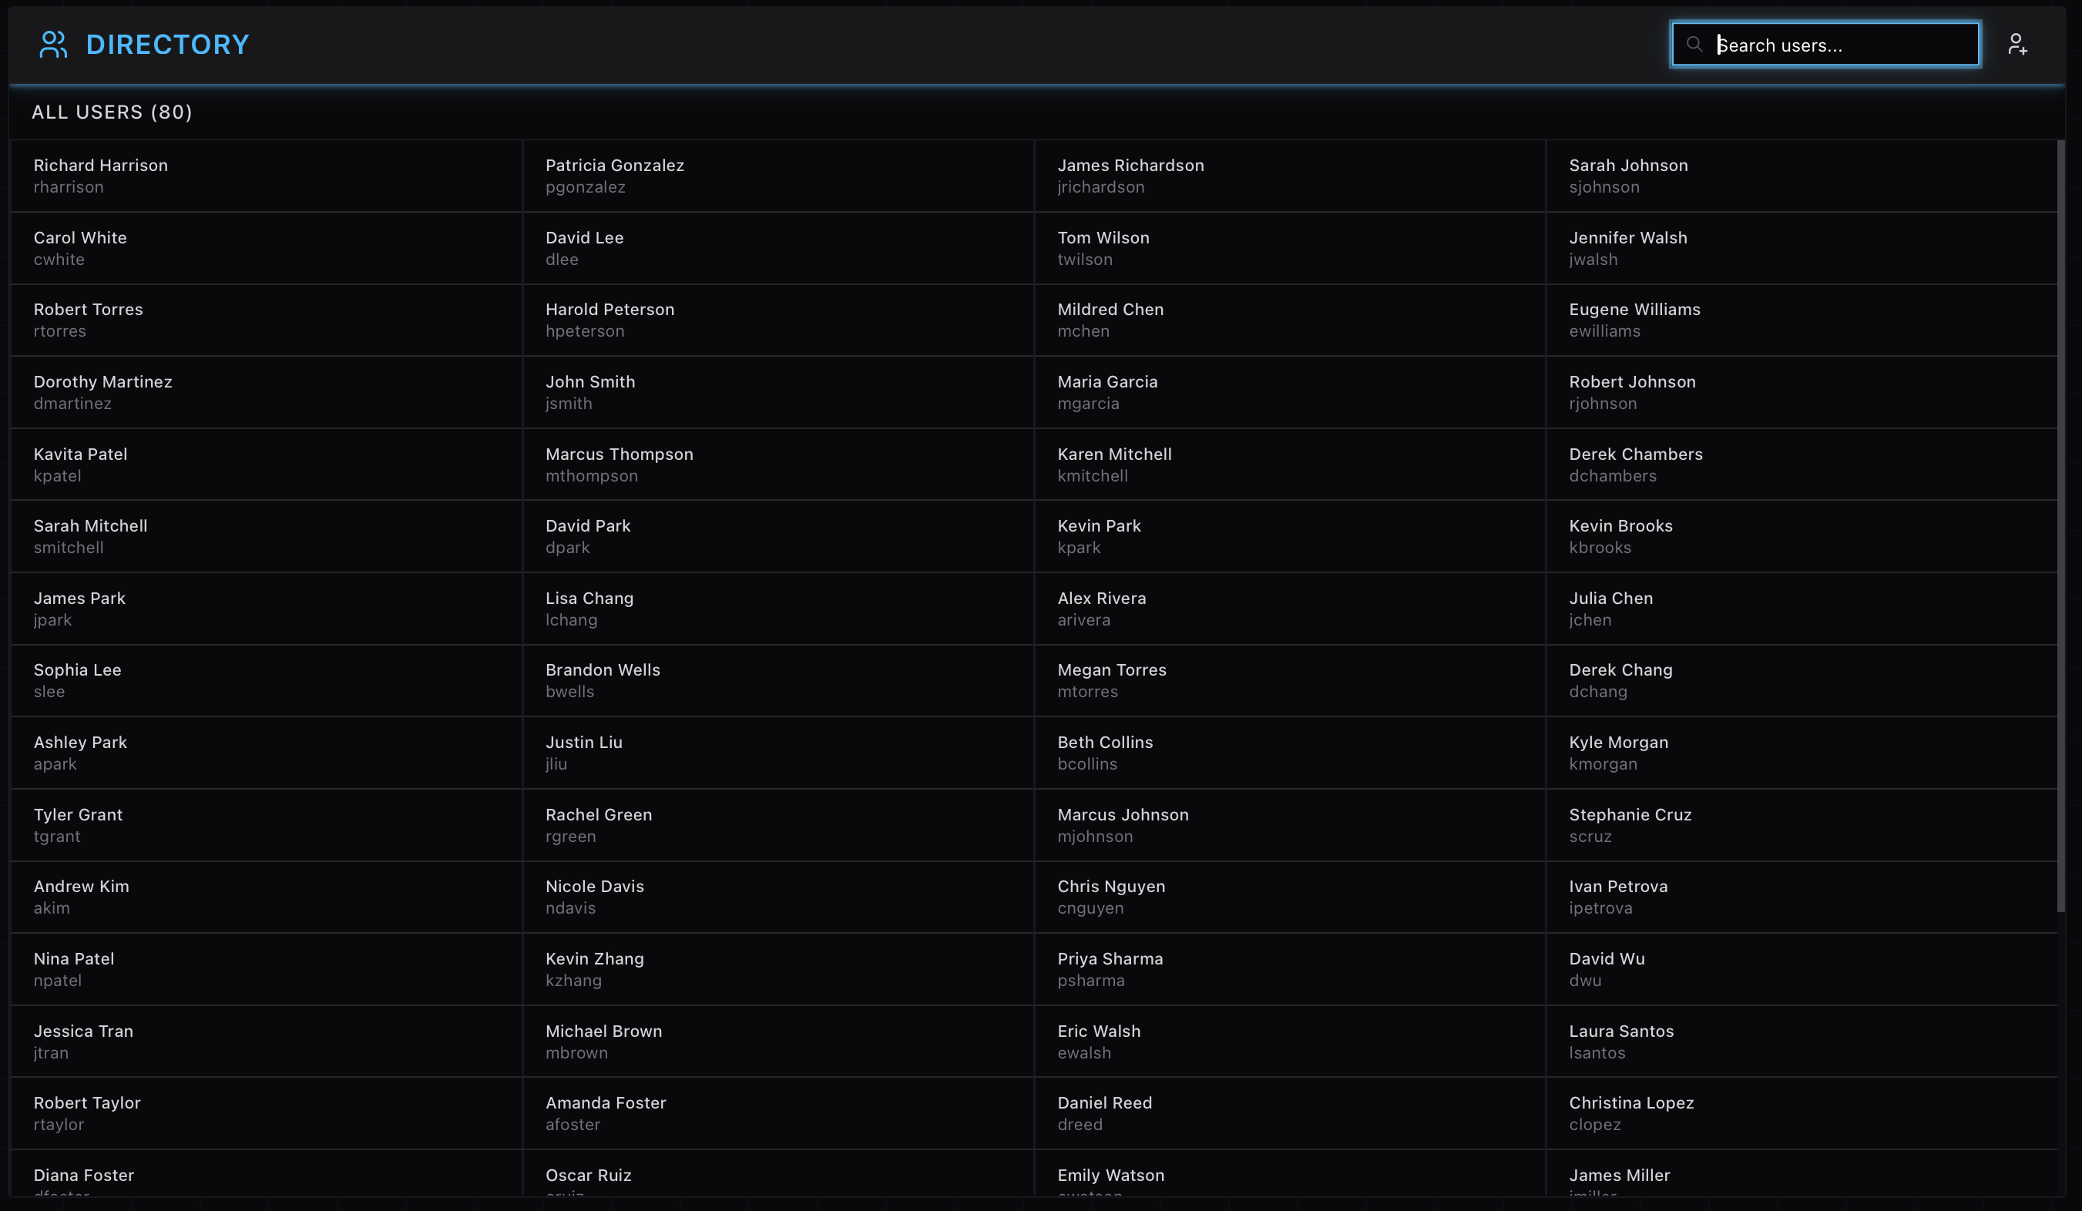Select Patricia Gonzalez in the directory
This screenshot has height=1211, width=2082.
[778, 176]
